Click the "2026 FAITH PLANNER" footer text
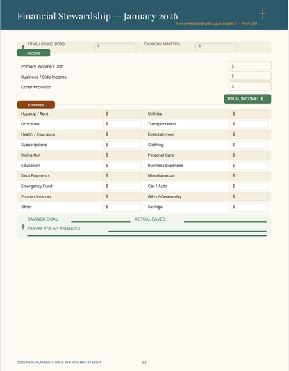 click(x=33, y=363)
